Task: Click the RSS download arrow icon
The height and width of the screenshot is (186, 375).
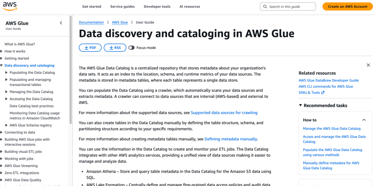Action: coord(111,48)
